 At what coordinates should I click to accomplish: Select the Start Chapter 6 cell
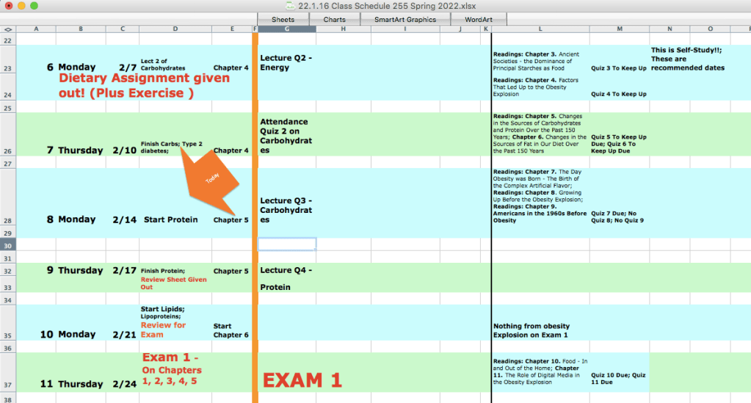click(231, 330)
